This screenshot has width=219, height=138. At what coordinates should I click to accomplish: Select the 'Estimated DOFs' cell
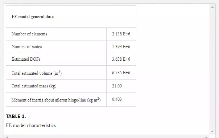56,59
